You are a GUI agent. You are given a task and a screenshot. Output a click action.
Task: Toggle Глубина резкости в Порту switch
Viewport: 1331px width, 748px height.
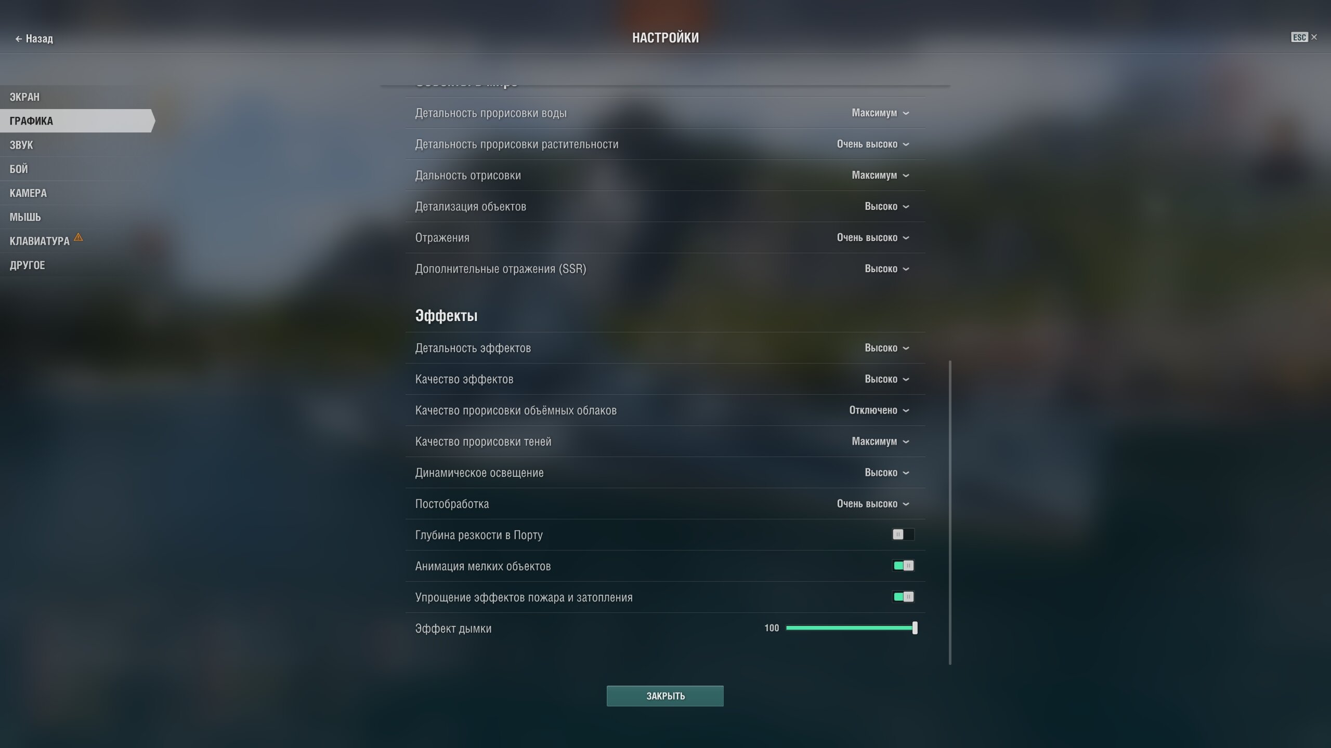pyautogui.click(x=903, y=535)
